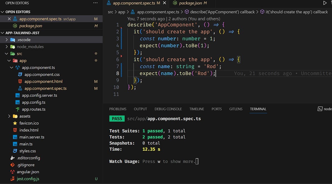Click 'src' in the breadcrumb path
Image resolution: width=332 pixels, height=184 pixels.
tap(110, 12)
